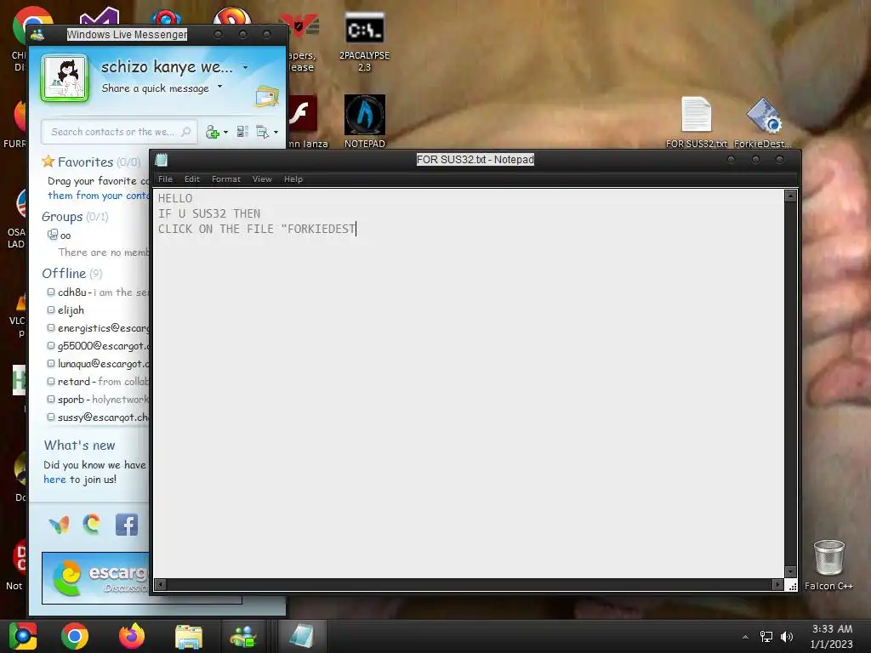
Task: Click the Notepad vertical scrollbar down arrow
Action: pyautogui.click(x=790, y=572)
